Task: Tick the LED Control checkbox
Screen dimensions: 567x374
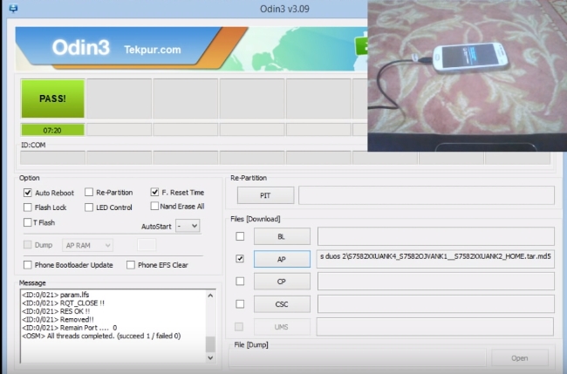Action: pyautogui.click(x=89, y=207)
